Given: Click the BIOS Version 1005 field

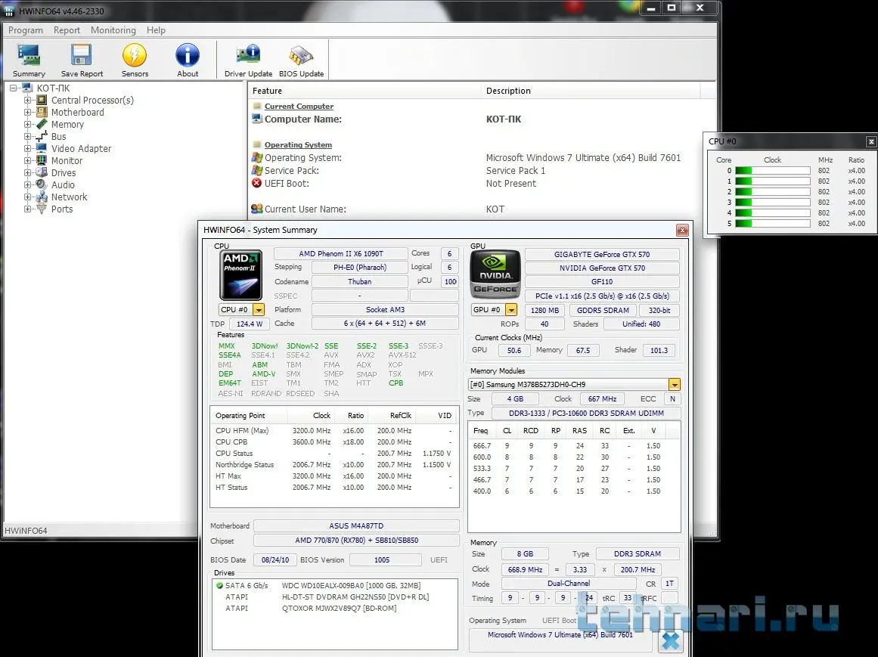Looking at the screenshot, I should [x=385, y=559].
